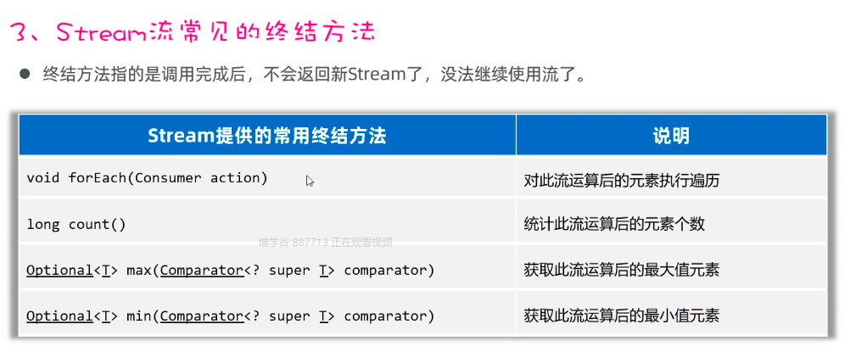
Task: Click the sentence starting with '终结方法指的是'
Action: coord(314,75)
